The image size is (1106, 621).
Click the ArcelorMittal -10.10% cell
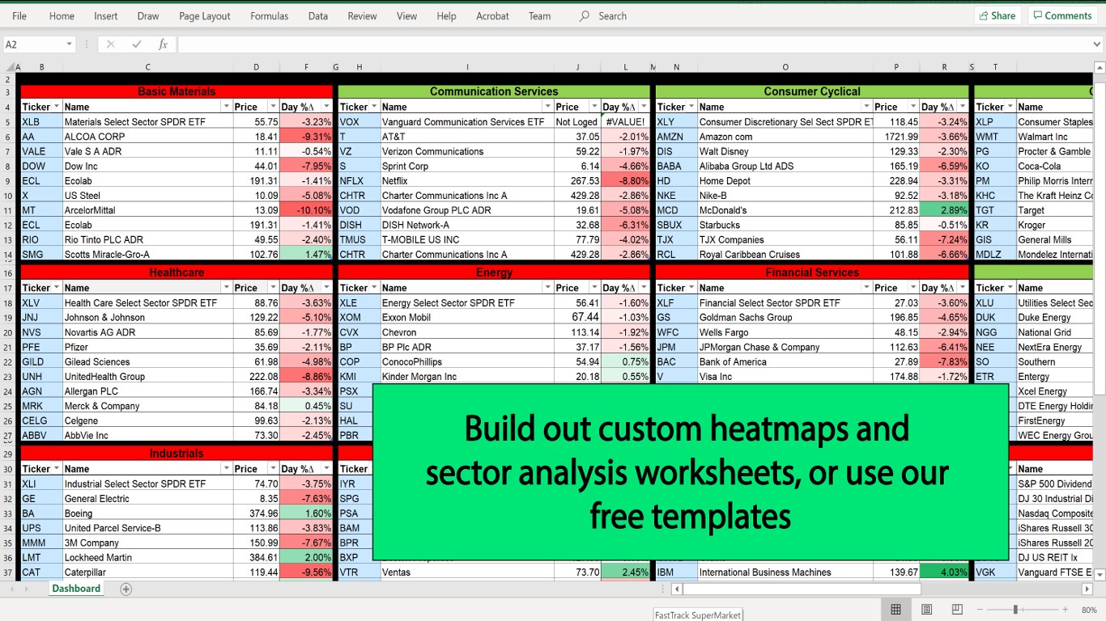coord(306,210)
